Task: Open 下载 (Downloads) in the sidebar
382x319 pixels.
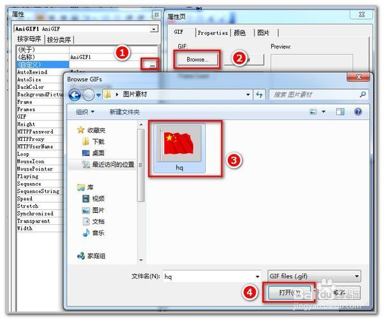Action: tap(98, 141)
